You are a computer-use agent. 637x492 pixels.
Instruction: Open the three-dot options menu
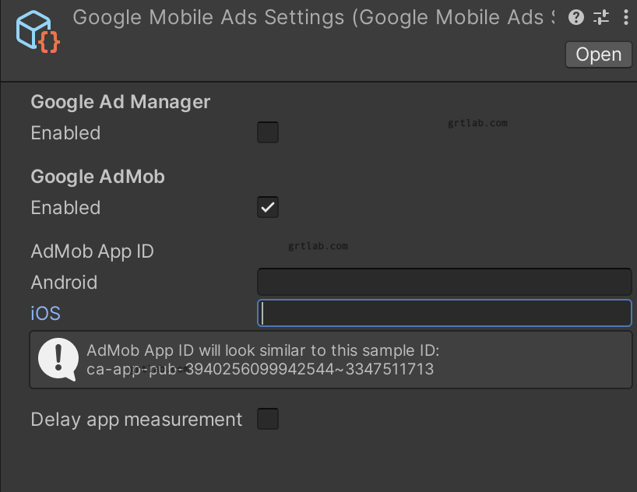pyautogui.click(x=626, y=17)
